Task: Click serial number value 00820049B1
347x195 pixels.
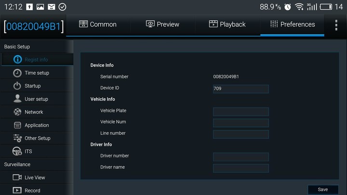Action: point(226,77)
